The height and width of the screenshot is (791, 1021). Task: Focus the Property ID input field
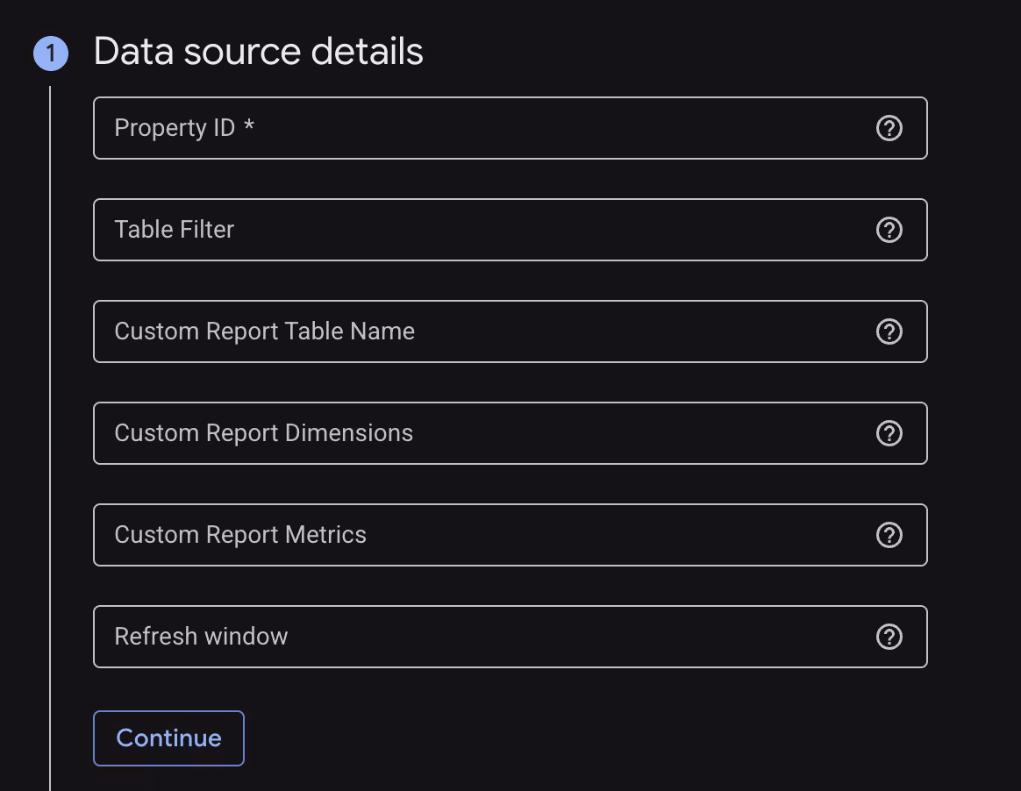coord(510,128)
